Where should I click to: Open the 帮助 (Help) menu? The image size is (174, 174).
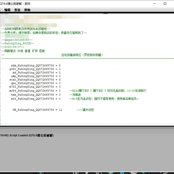tap(27, 10)
